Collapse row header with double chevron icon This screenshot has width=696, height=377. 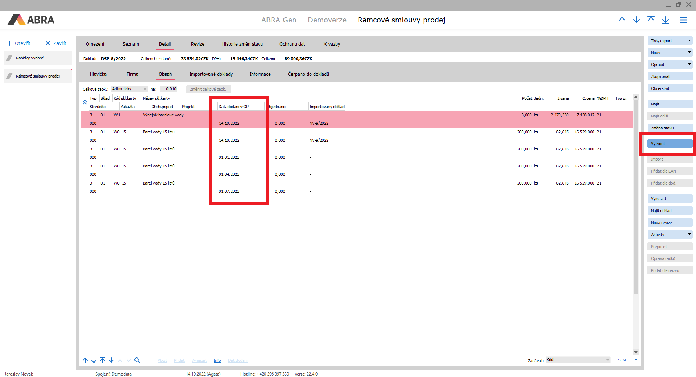tap(85, 103)
